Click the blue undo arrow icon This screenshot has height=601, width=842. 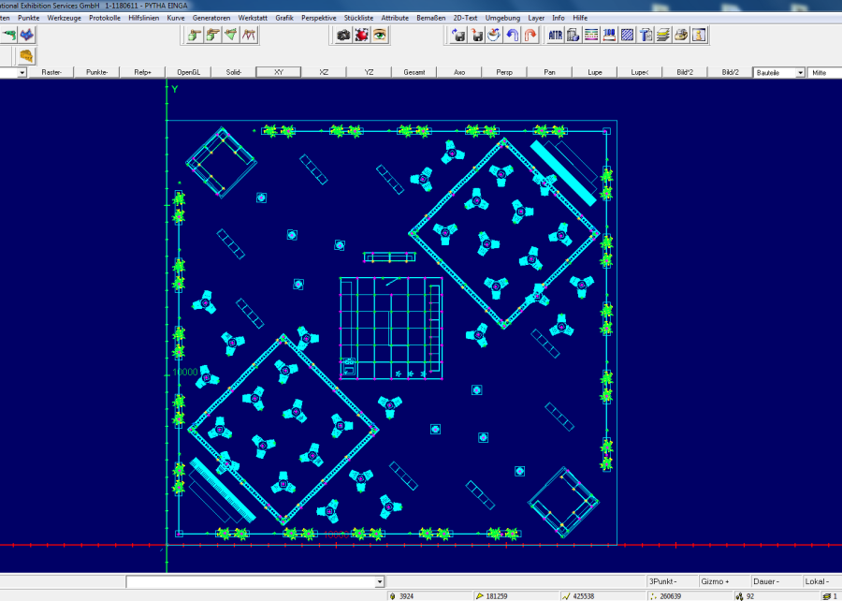pos(513,35)
